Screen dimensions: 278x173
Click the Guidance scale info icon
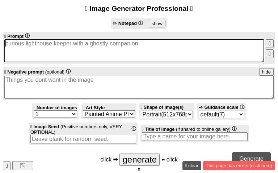(242, 107)
